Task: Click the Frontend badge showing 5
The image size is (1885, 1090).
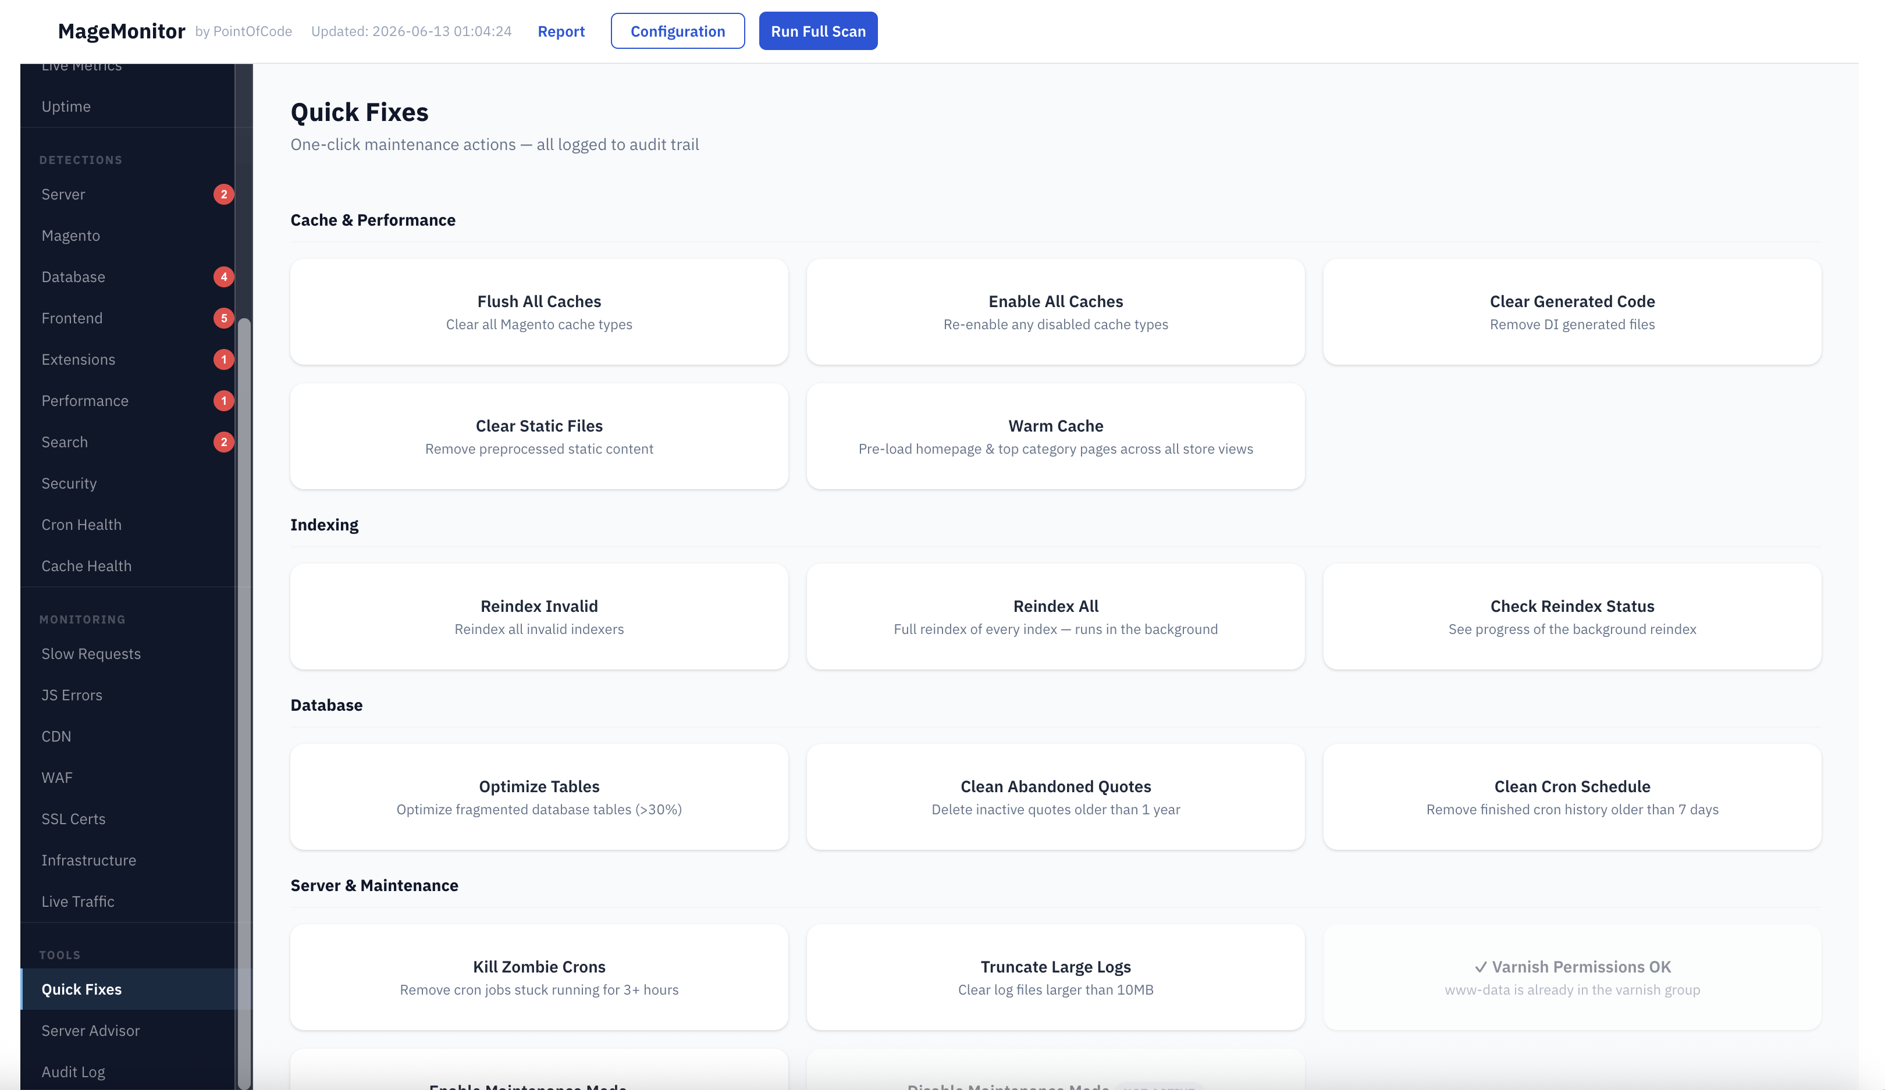Action: point(223,318)
